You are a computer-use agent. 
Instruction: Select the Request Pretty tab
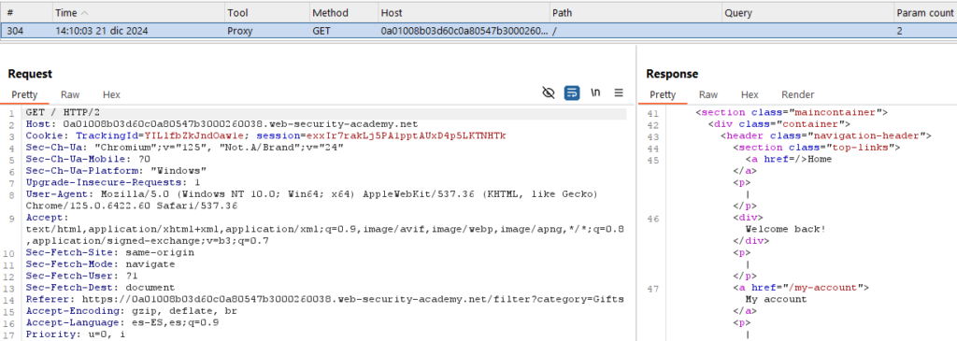24,94
